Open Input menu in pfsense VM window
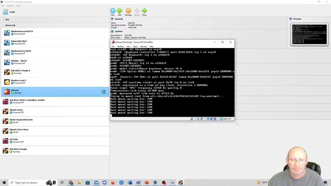The height and width of the screenshot is (186, 331). (136, 47)
